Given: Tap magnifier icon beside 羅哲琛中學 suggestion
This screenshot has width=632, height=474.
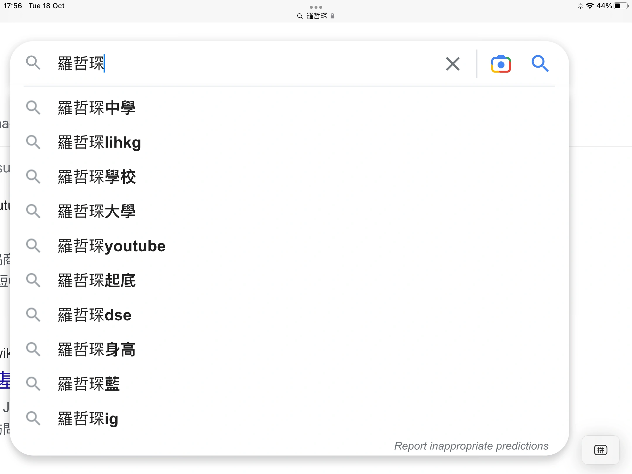Looking at the screenshot, I should click(33, 108).
